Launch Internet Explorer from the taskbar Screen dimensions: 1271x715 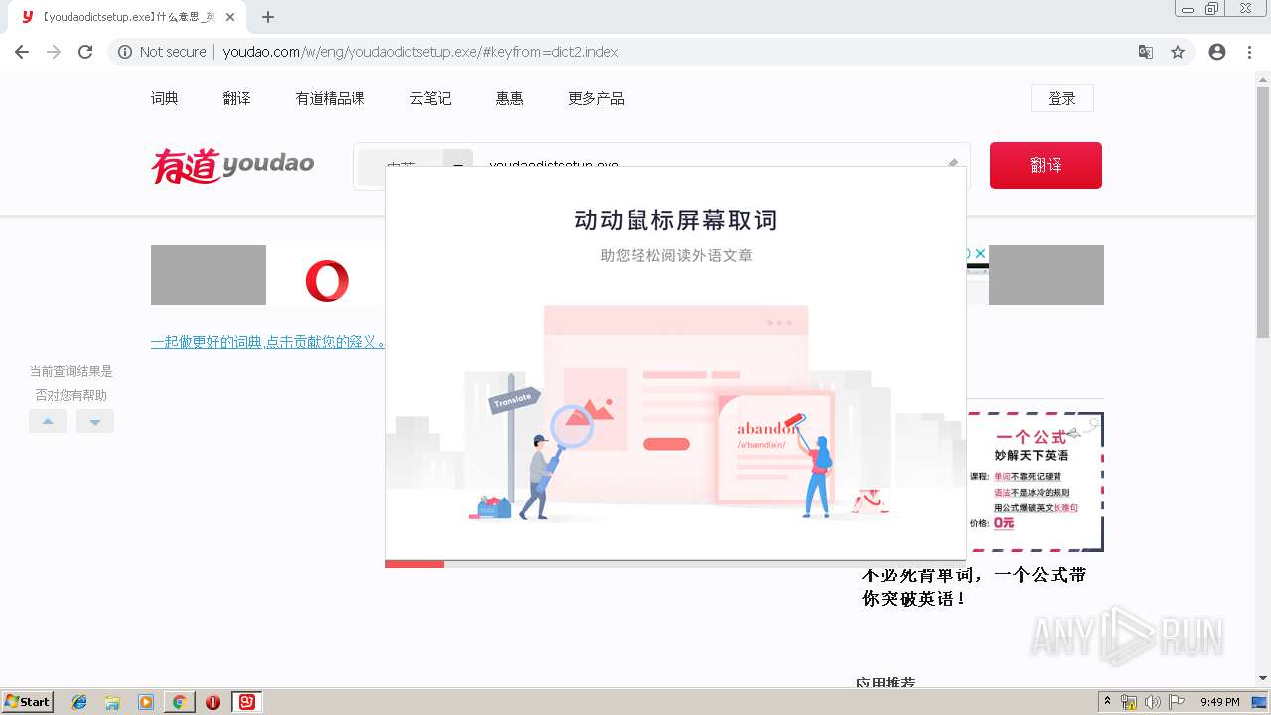(x=79, y=702)
